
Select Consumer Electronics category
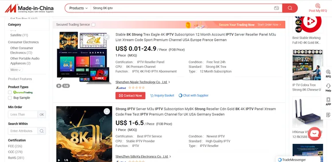pos(23,42)
